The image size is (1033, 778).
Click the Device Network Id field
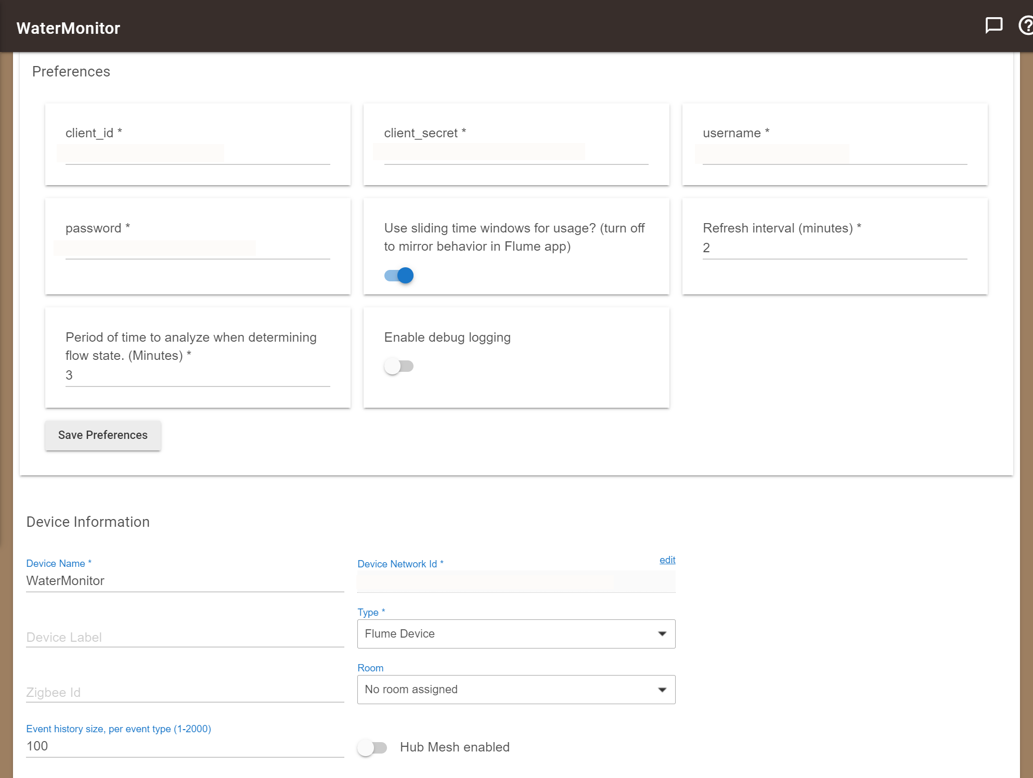pos(516,582)
